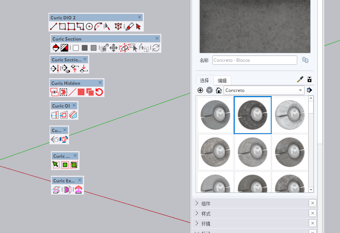Switch to the 选择 tab
The image size is (340, 233).
click(204, 80)
